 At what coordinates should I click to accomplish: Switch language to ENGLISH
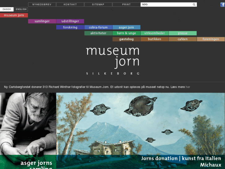(x=21, y=9)
